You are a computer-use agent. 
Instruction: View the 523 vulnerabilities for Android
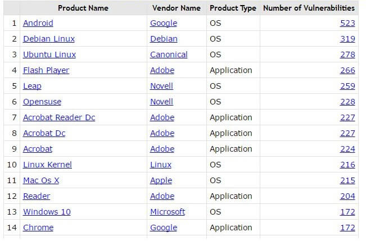tap(347, 23)
